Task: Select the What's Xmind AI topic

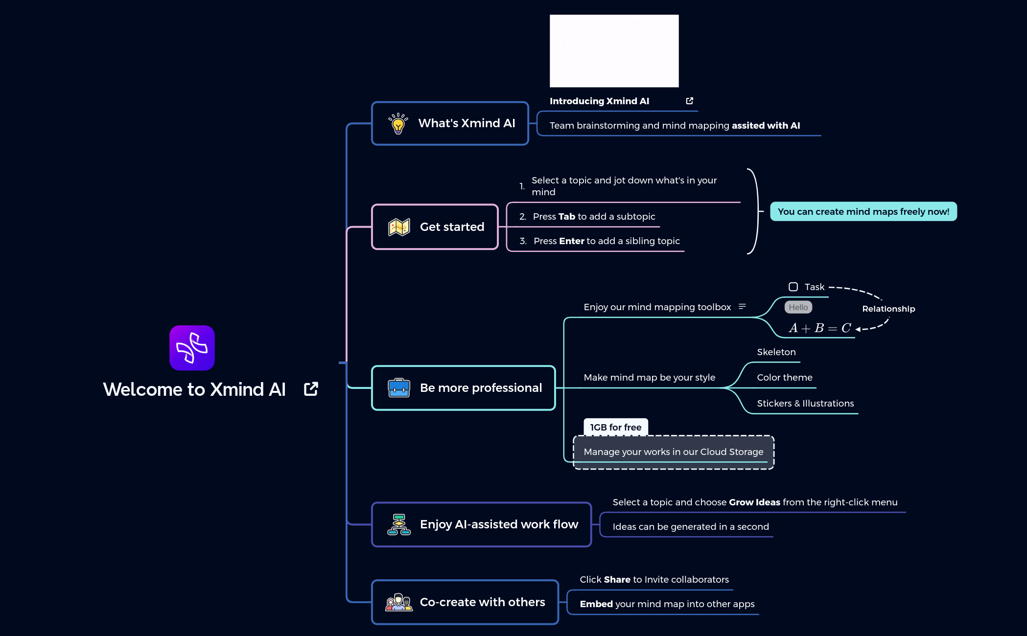Action: 450,123
